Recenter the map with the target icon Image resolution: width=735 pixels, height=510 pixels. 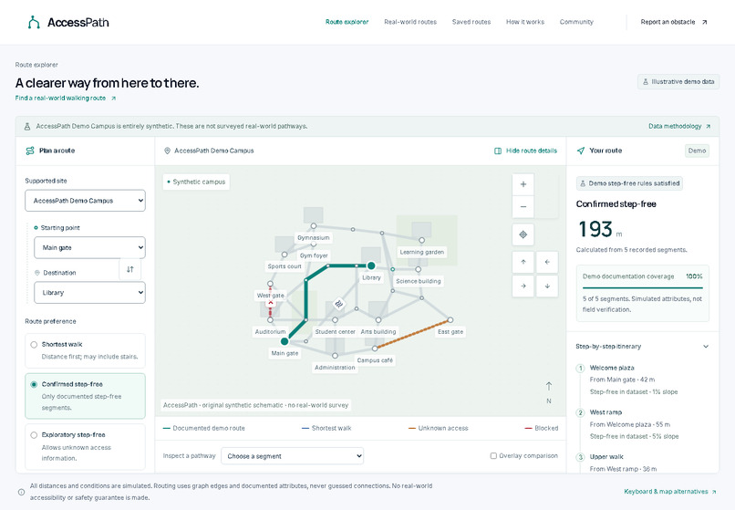[x=523, y=234]
